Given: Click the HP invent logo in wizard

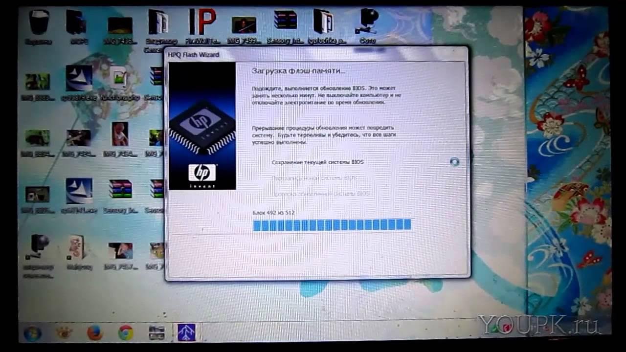Looking at the screenshot, I should tap(202, 176).
